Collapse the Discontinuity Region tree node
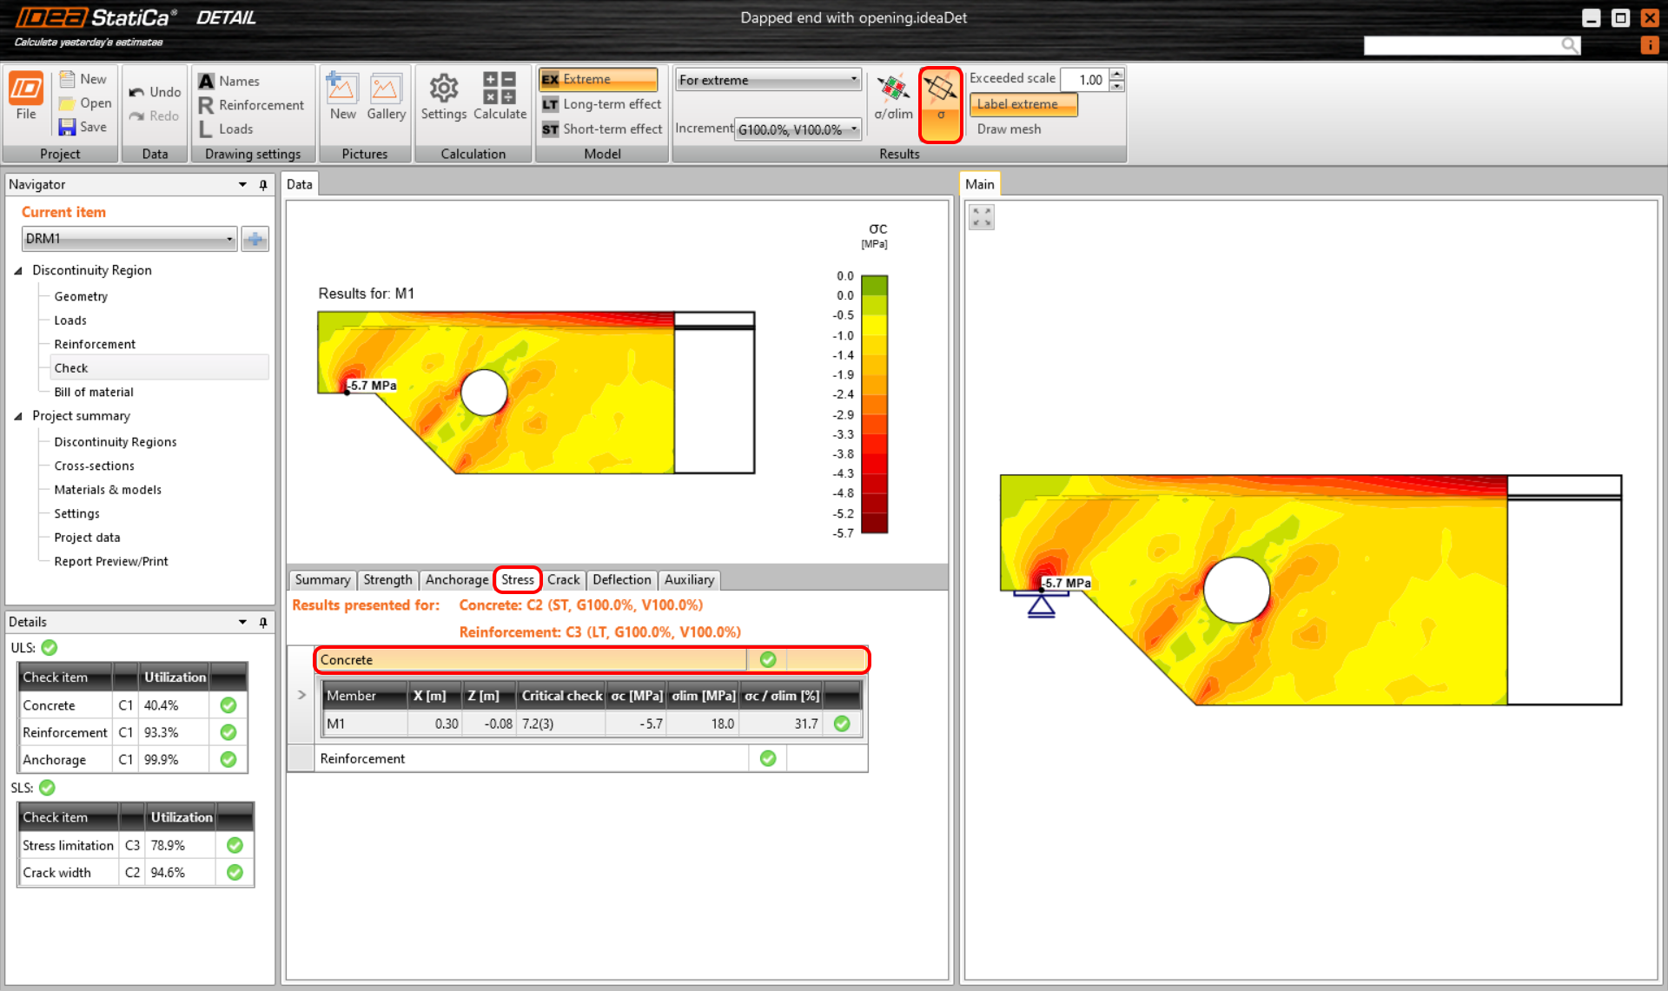Viewport: 1668px width, 991px height. coord(18,271)
